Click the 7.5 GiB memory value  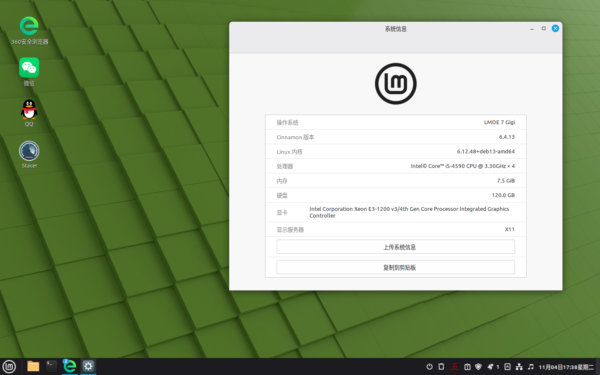506,180
